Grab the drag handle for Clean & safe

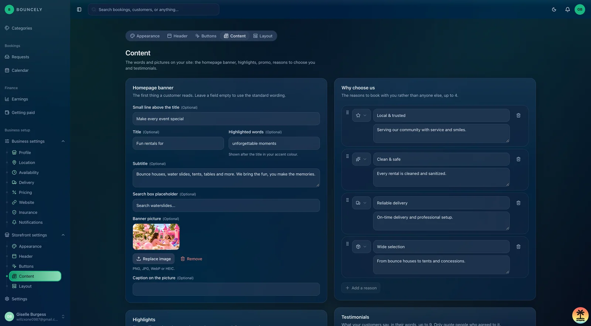(x=347, y=156)
